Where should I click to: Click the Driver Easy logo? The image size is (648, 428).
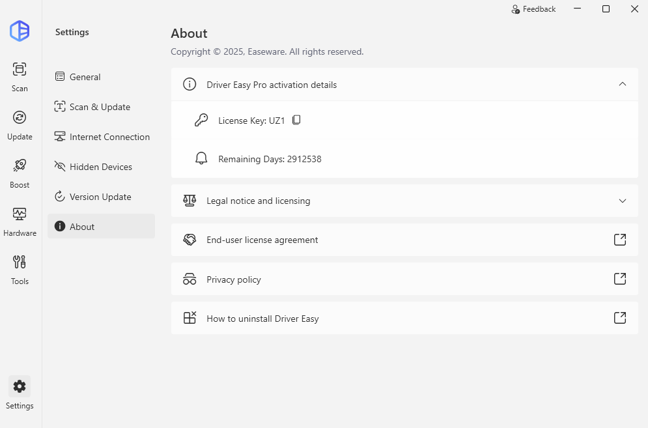(20, 31)
